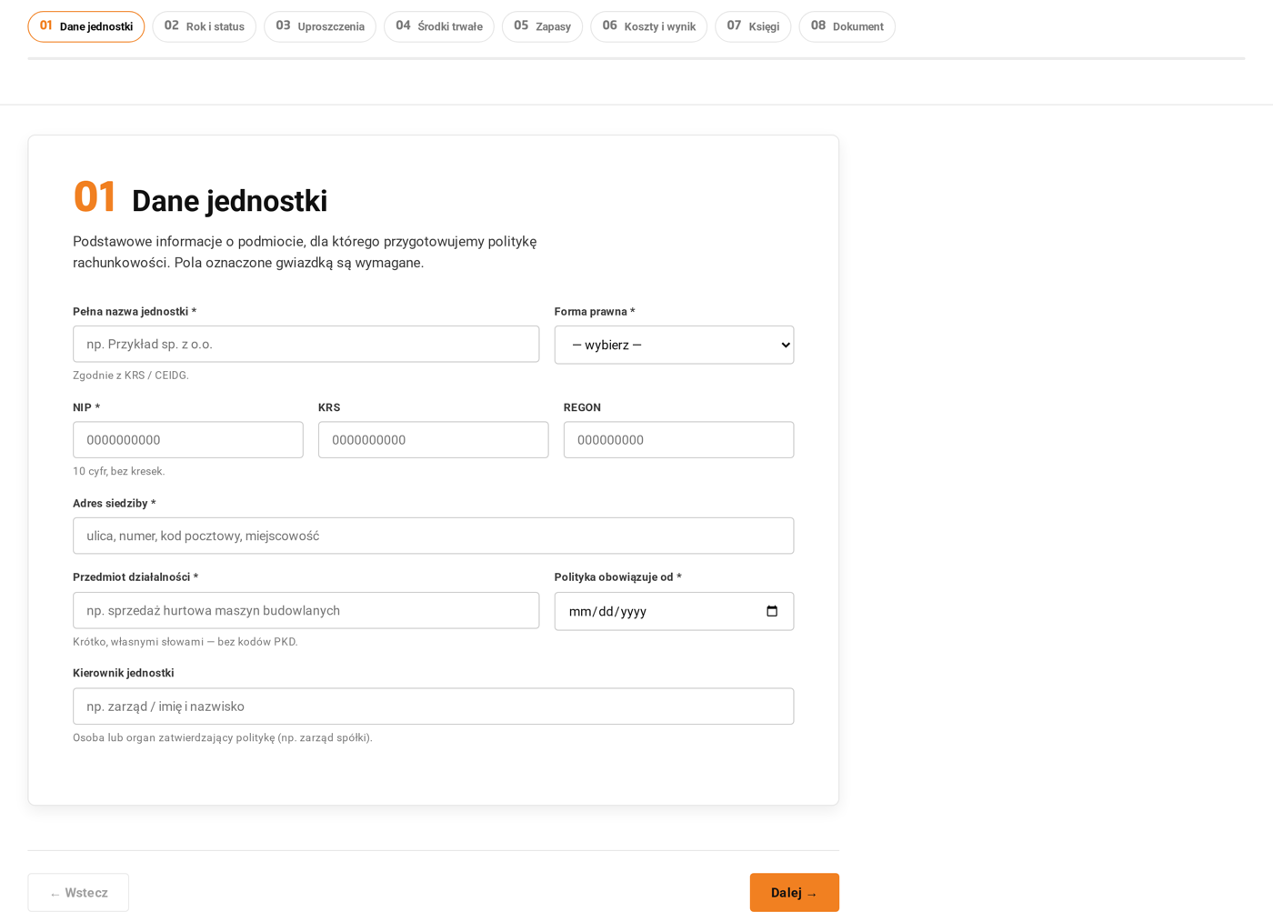Open step 06 Koszty i wynik
1273x922 pixels.
coord(649,26)
